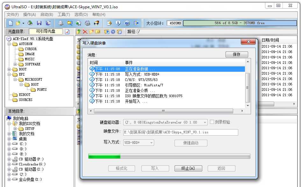Click the 写入 button
Viewport: 301px width, 187px height.
coord(155,169)
